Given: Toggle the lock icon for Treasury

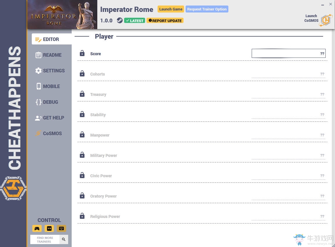Looking at the screenshot, I should (x=82, y=94).
